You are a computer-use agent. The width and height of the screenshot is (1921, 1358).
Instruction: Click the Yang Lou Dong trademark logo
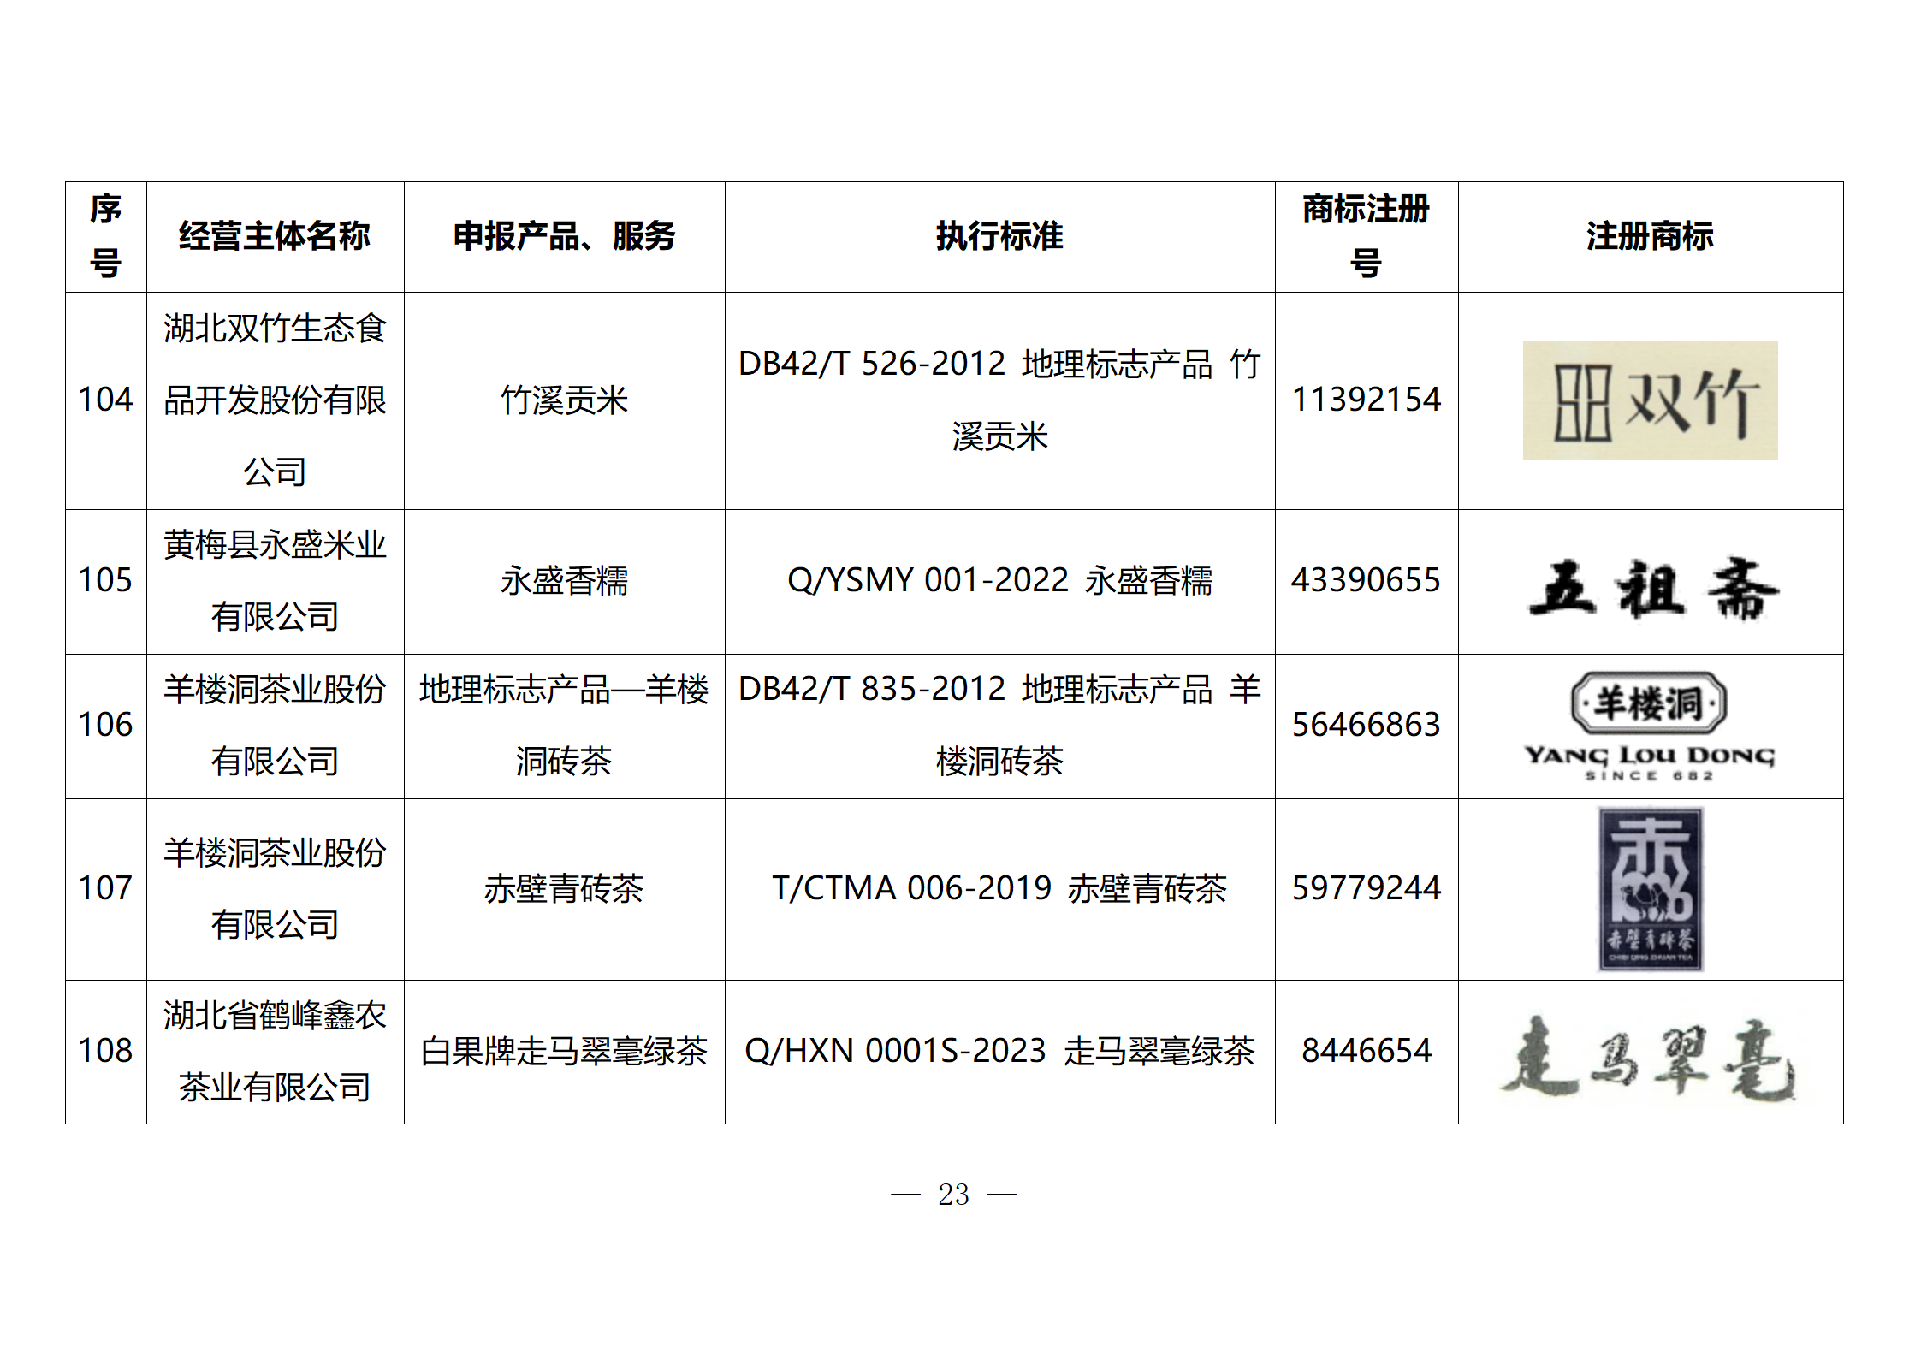(1649, 726)
